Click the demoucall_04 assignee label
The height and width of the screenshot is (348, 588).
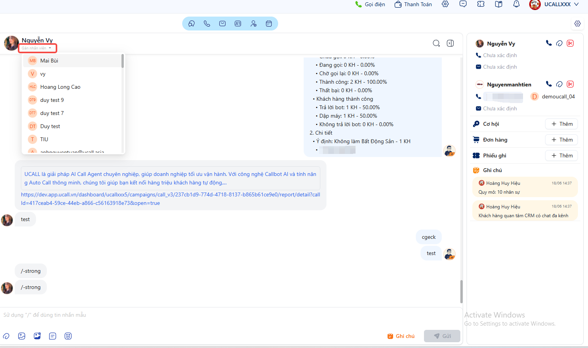[558, 96]
